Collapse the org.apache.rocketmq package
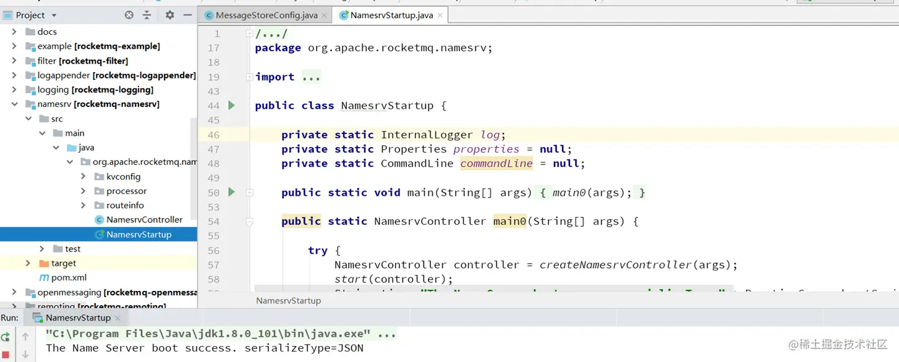The width and height of the screenshot is (899, 362). tap(69, 162)
